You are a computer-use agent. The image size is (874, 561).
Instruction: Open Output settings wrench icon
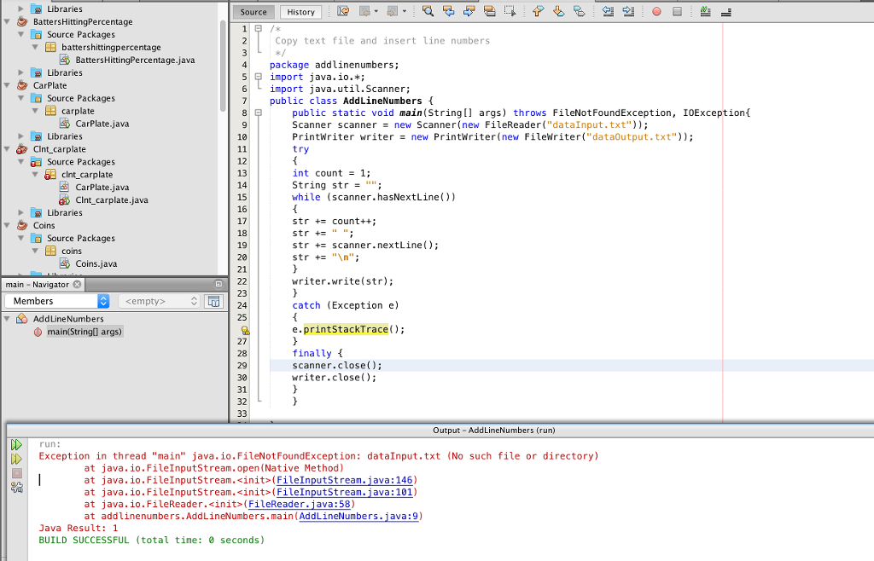click(x=16, y=488)
